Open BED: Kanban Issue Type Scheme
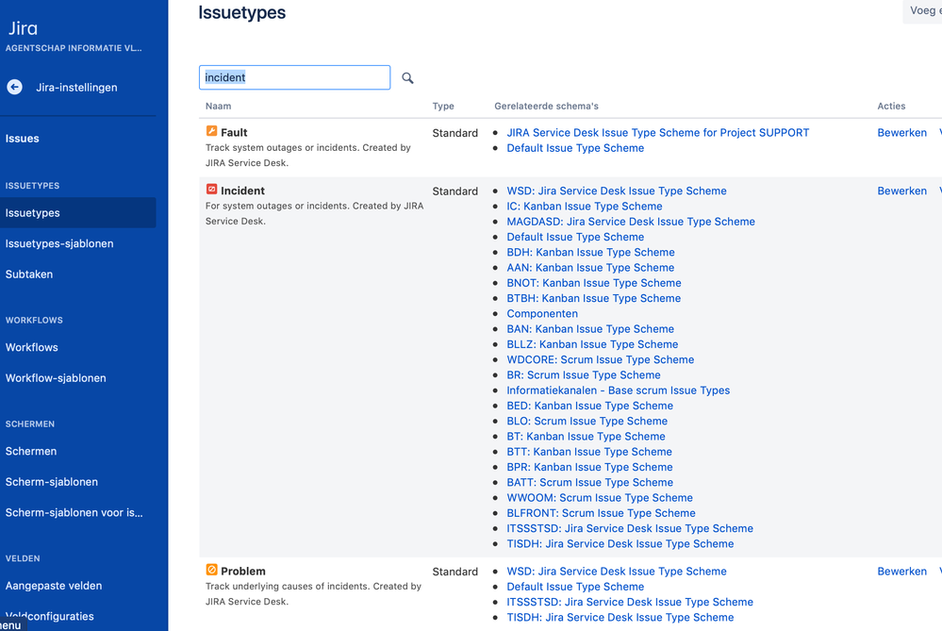 point(589,406)
